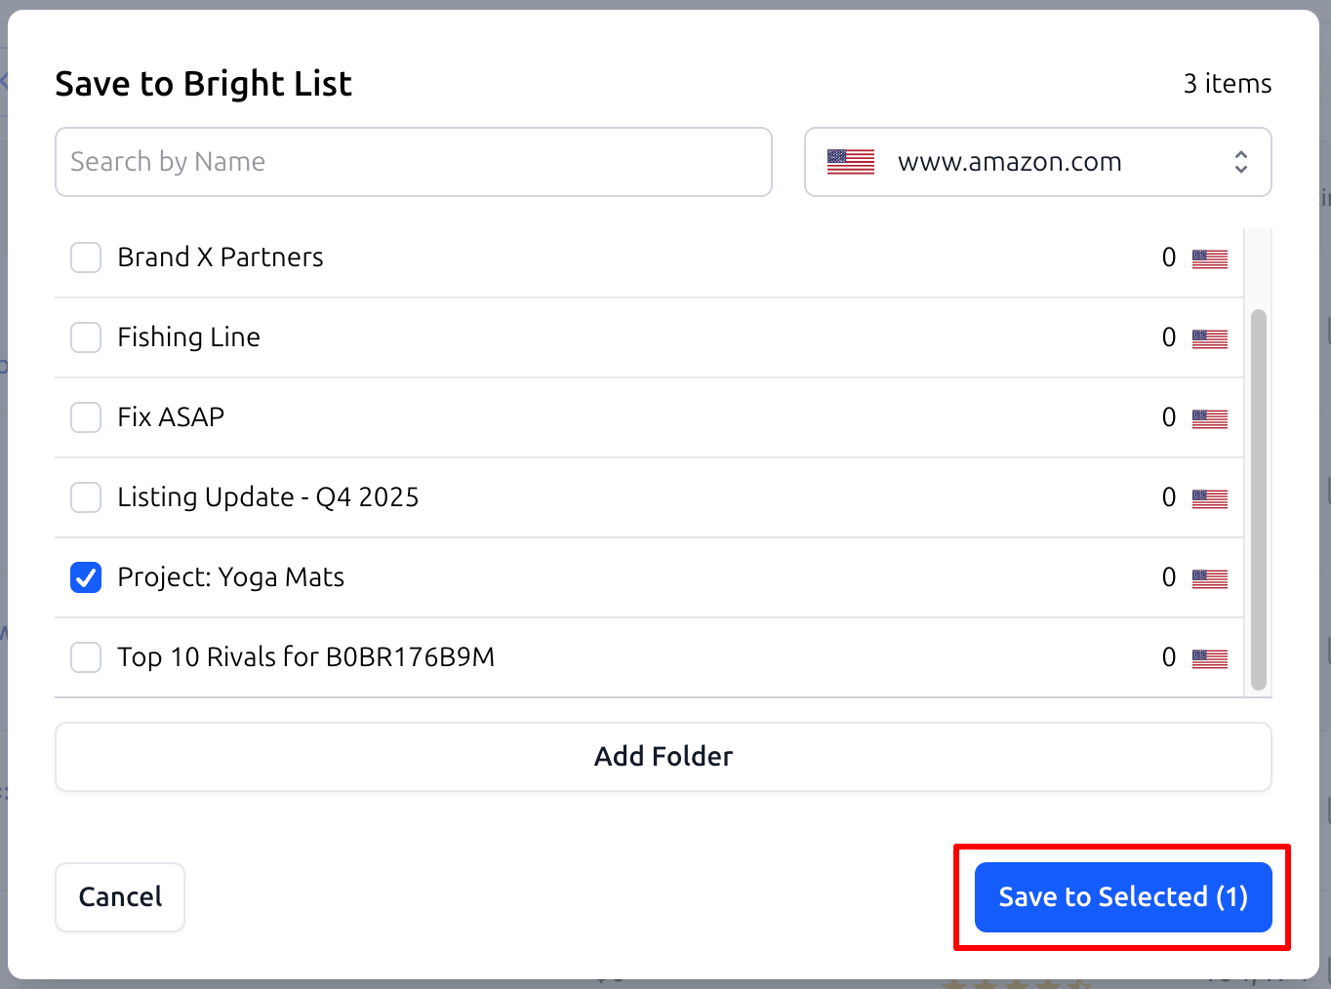
Task: Select the Fix ASAP folder checkbox
Action: tap(86, 417)
